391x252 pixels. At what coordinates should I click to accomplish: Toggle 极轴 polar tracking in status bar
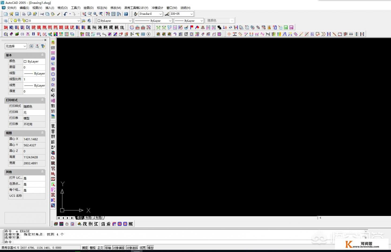(108, 248)
